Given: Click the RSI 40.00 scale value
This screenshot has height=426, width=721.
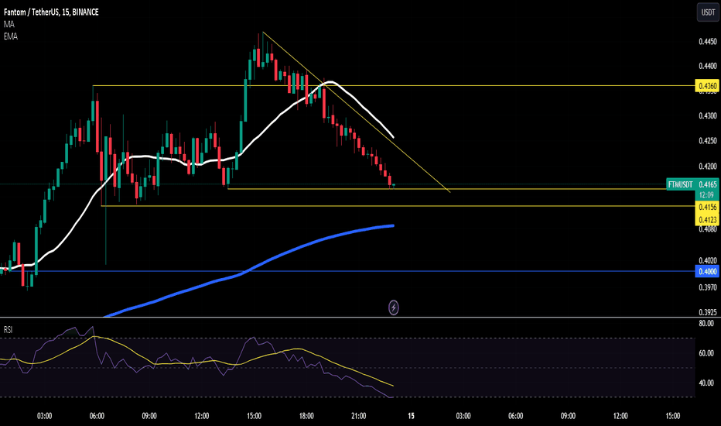Looking at the screenshot, I should 706,383.
